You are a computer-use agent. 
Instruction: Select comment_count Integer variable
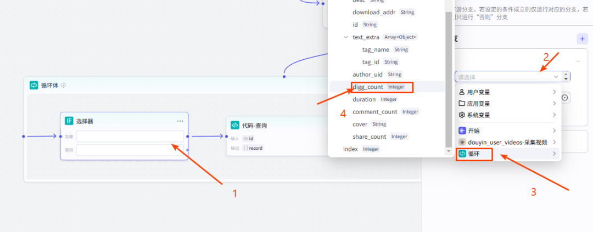pyautogui.click(x=386, y=111)
